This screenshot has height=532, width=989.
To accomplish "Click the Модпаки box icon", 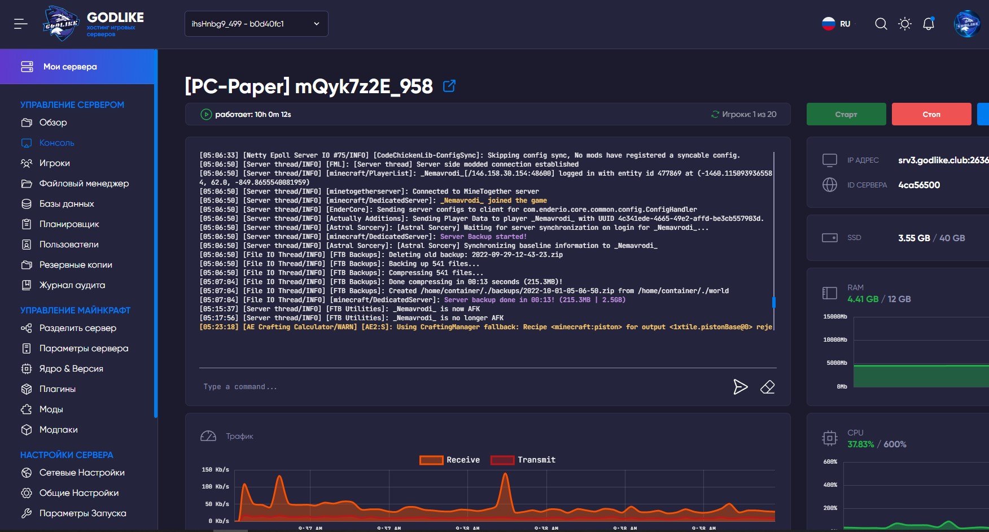I will [x=27, y=430].
